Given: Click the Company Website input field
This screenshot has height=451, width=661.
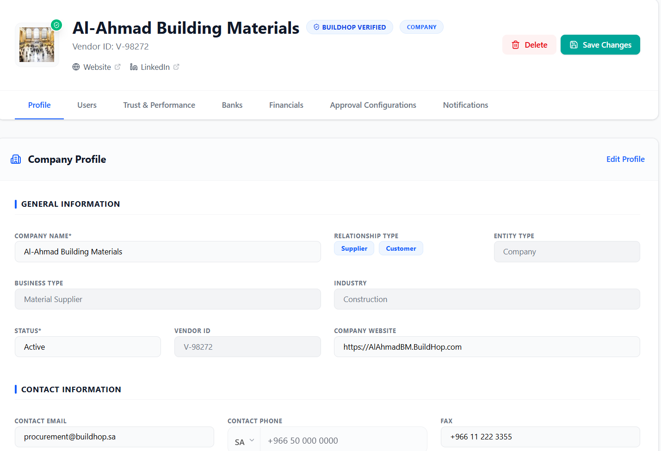Looking at the screenshot, I should tap(487, 347).
